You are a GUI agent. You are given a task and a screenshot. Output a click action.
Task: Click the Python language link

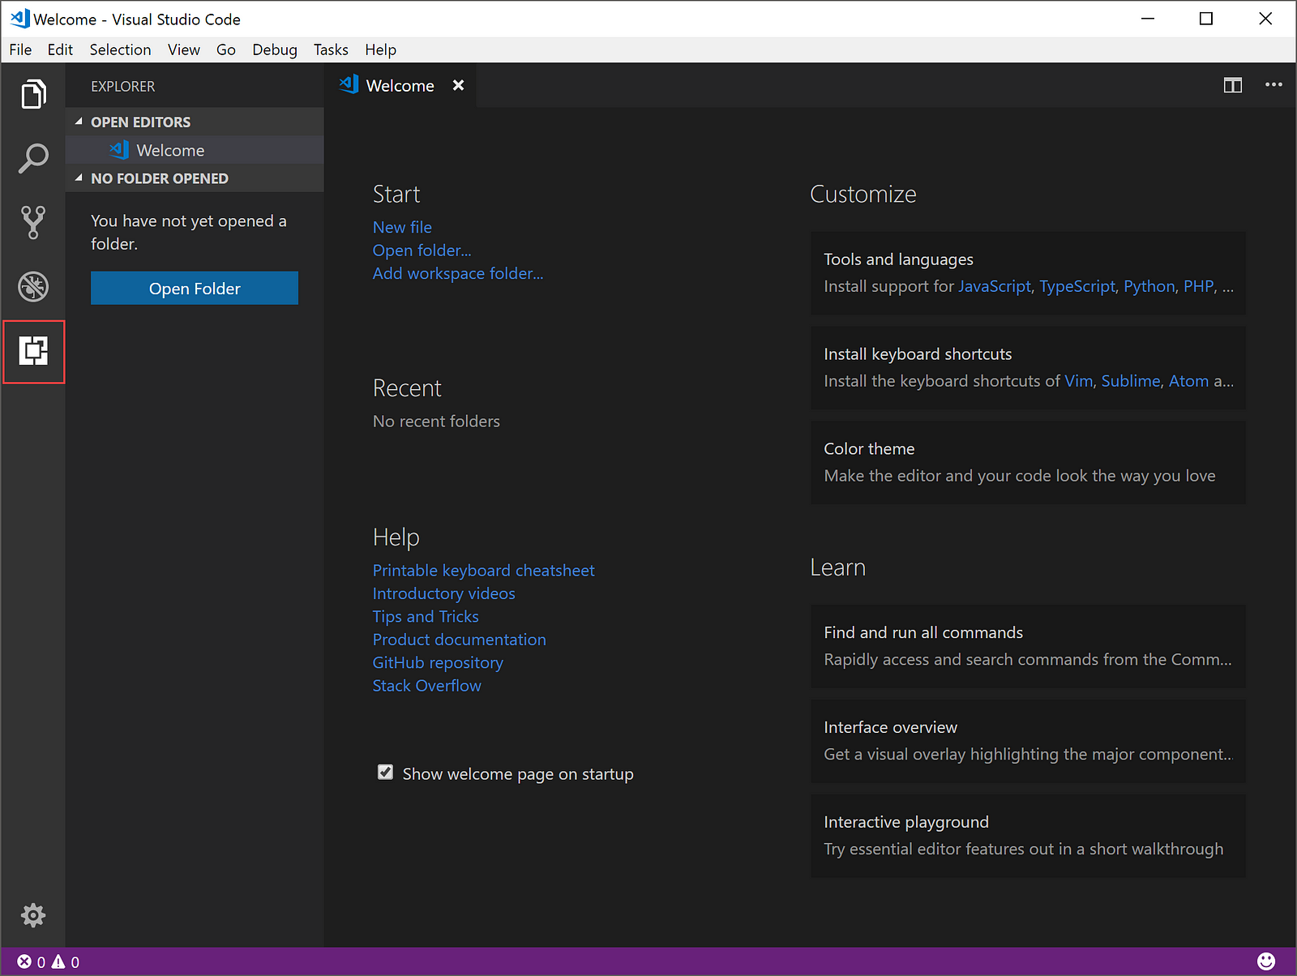click(x=1149, y=286)
